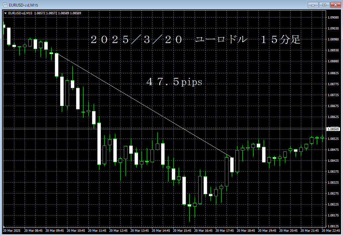Click the 20 Mar 17:45 time label
Image resolution: width=343 pixels, height=236 pixels.
click(224, 231)
